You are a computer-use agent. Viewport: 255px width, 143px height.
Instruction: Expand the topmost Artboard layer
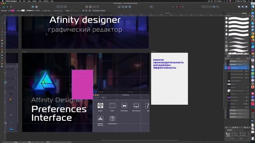[226, 61]
